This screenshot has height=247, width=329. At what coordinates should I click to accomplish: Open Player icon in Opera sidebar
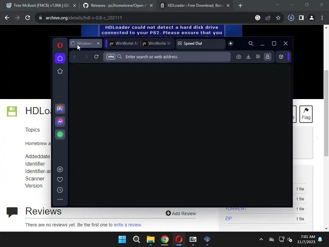point(60,169)
